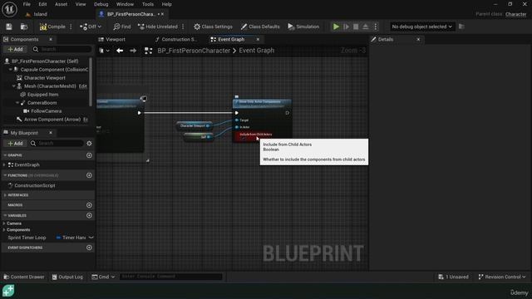Expand the Camera variable category
This screenshot has width=532, height=299.
tap(4, 223)
